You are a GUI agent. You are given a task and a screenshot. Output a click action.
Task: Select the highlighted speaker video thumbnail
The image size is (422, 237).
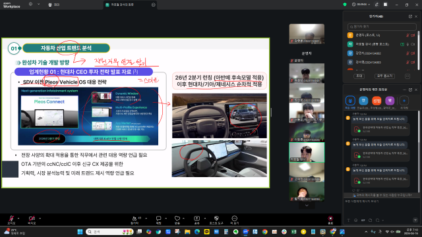[x=307, y=152]
